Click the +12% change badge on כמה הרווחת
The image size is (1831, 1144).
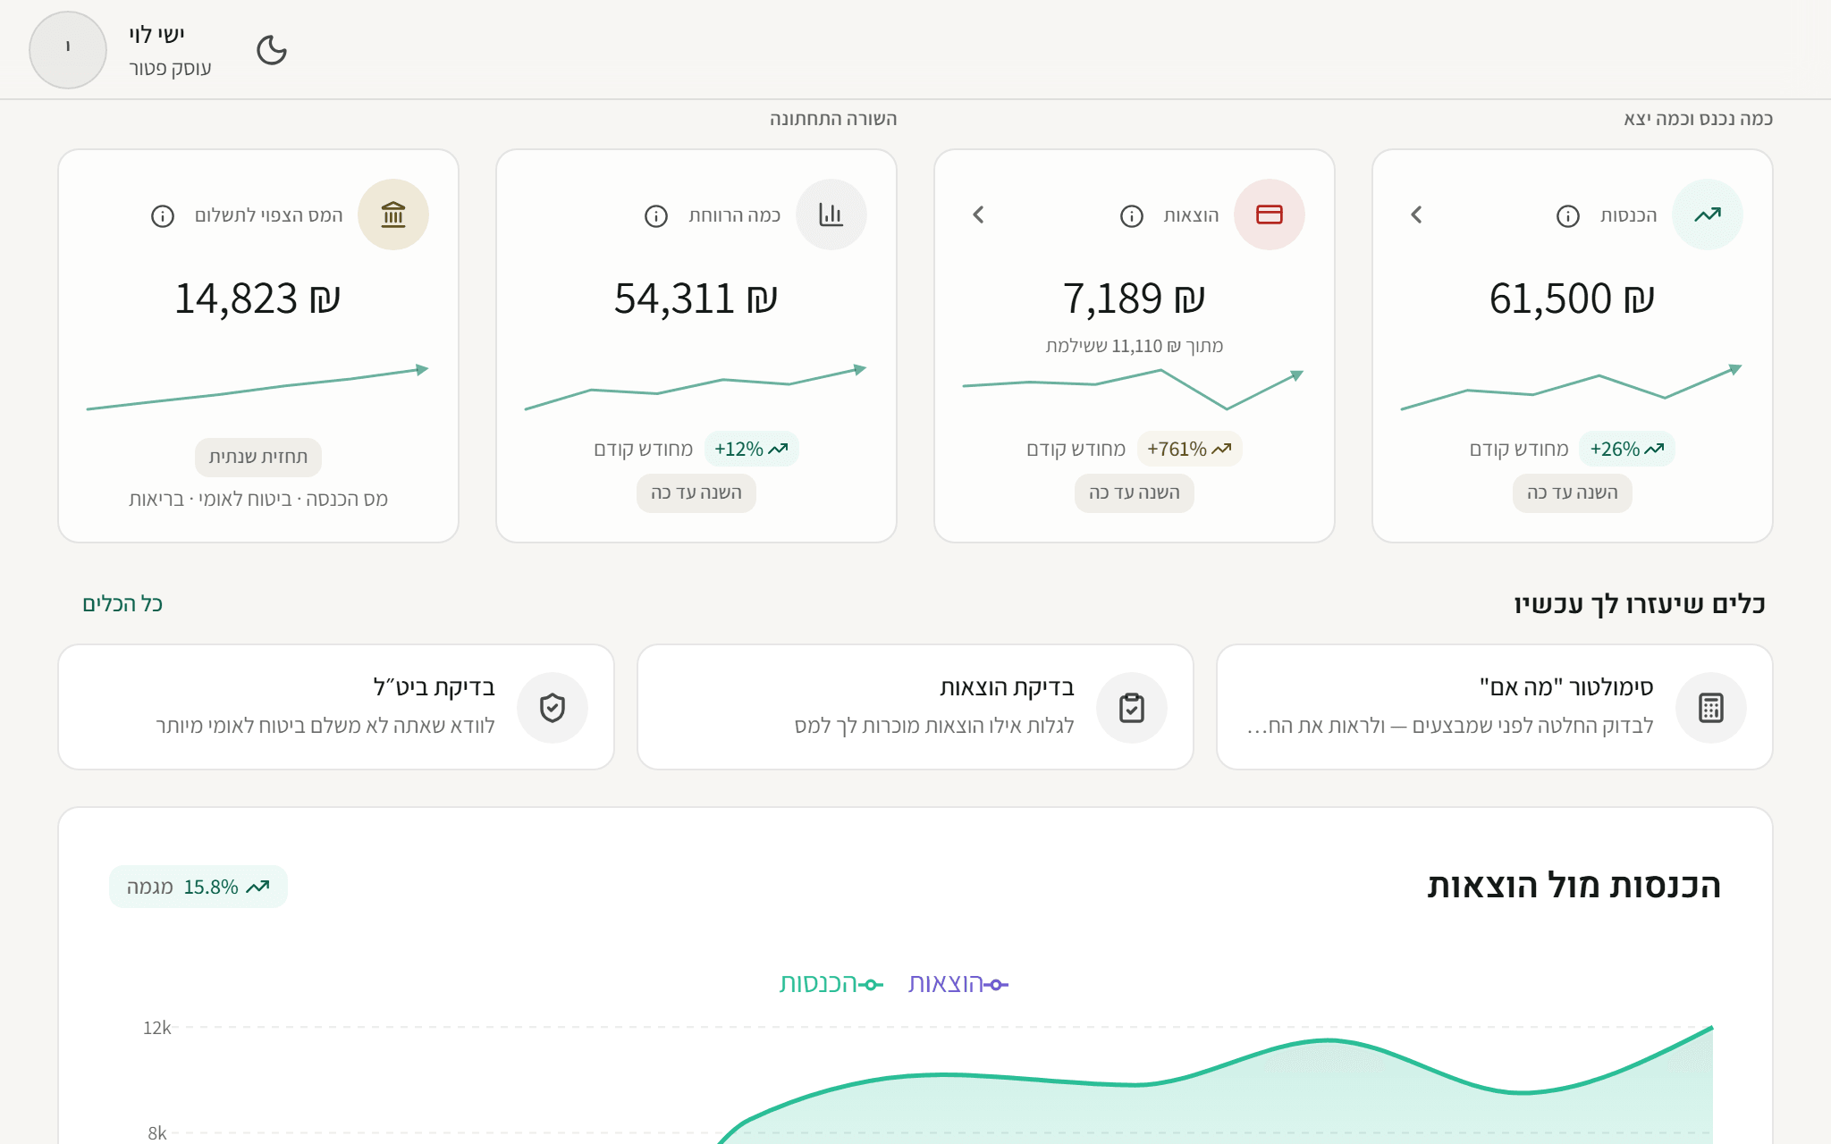click(x=752, y=449)
